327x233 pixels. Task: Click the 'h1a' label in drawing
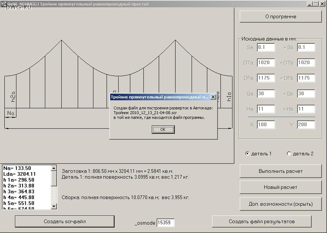click(229, 97)
